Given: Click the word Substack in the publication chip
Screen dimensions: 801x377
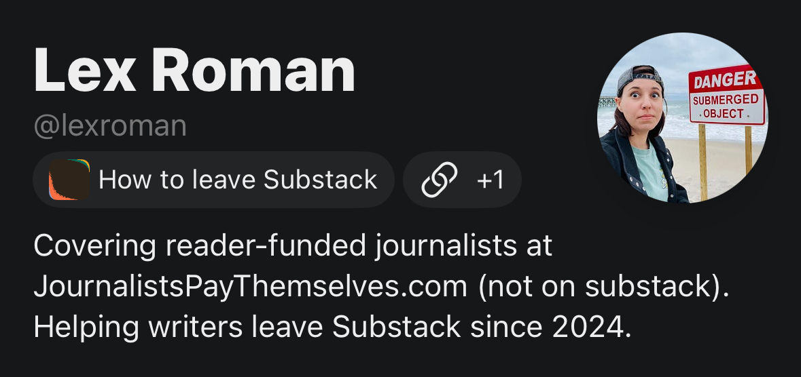Looking at the screenshot, I should point(320,180).
